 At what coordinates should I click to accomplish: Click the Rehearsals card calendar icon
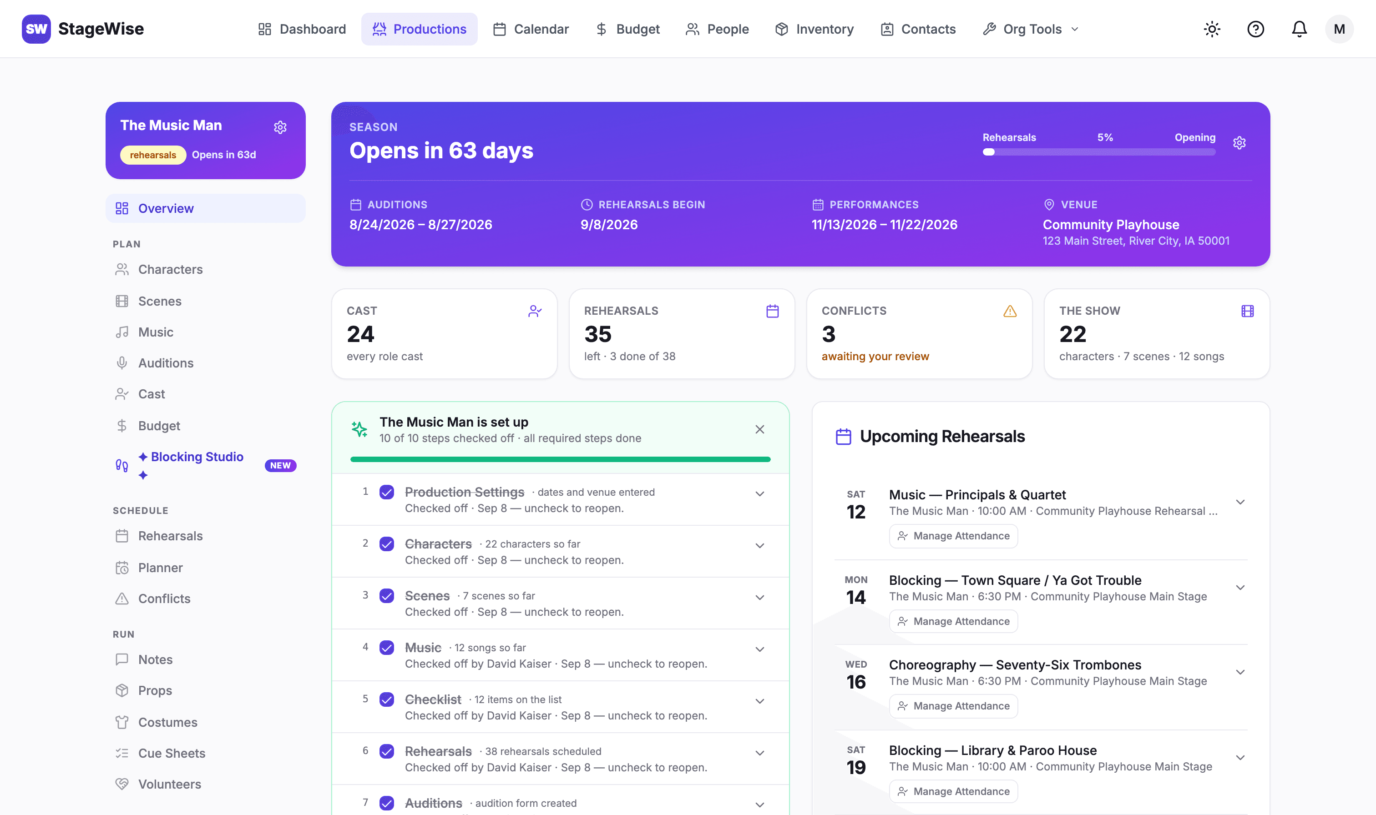point(772,312)
